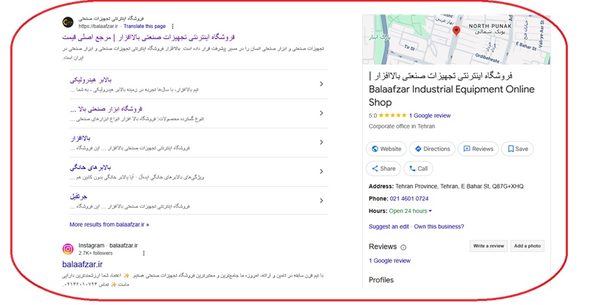Viewport: 593px width, 305px height.
Task: Open the three-dot menu beside Translate this page
Action: point(172,26)
